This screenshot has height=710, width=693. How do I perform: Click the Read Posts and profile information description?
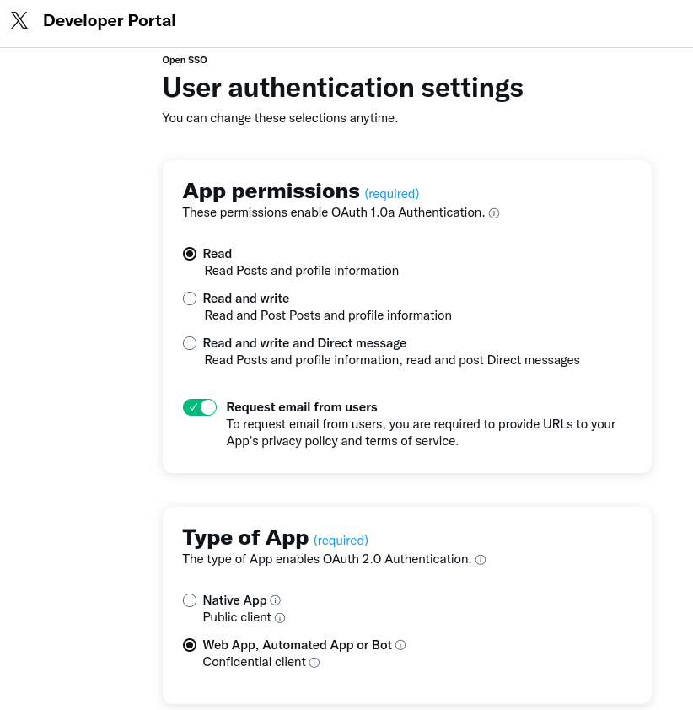point(301,271)
